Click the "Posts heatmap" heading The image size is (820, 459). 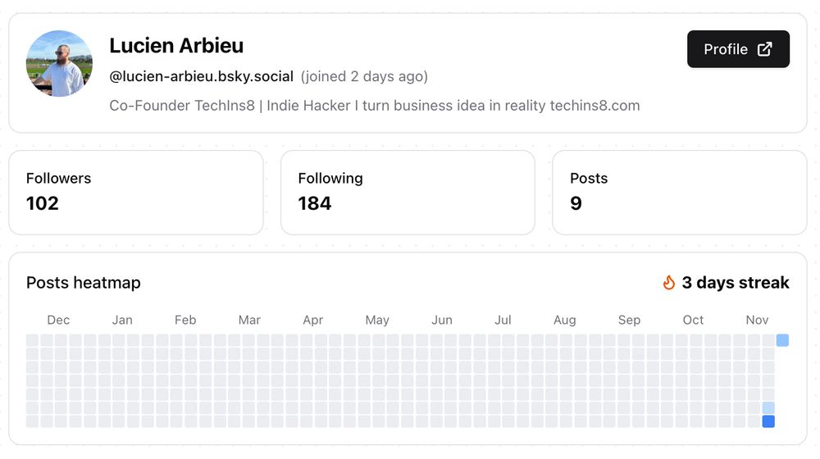pos(84,283)
